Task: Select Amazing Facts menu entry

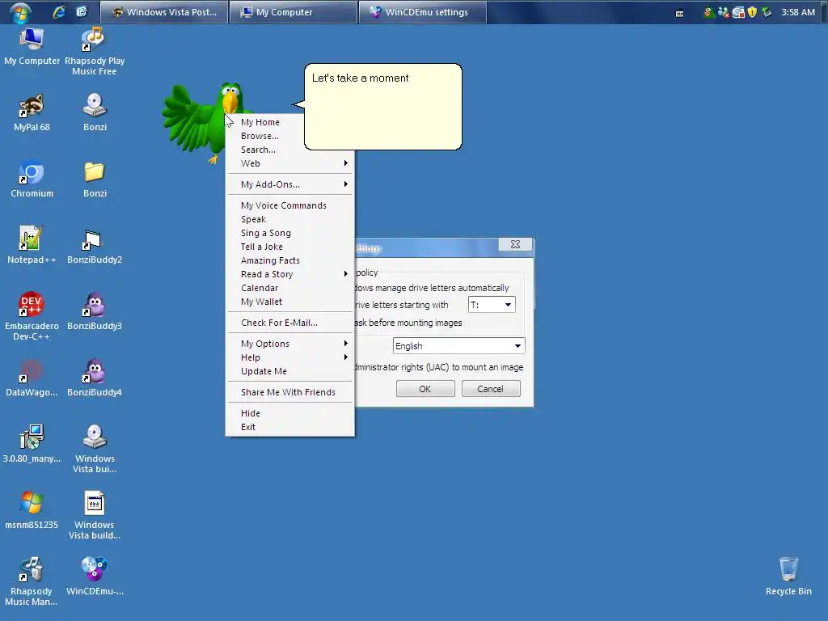Action: [290, 260]
